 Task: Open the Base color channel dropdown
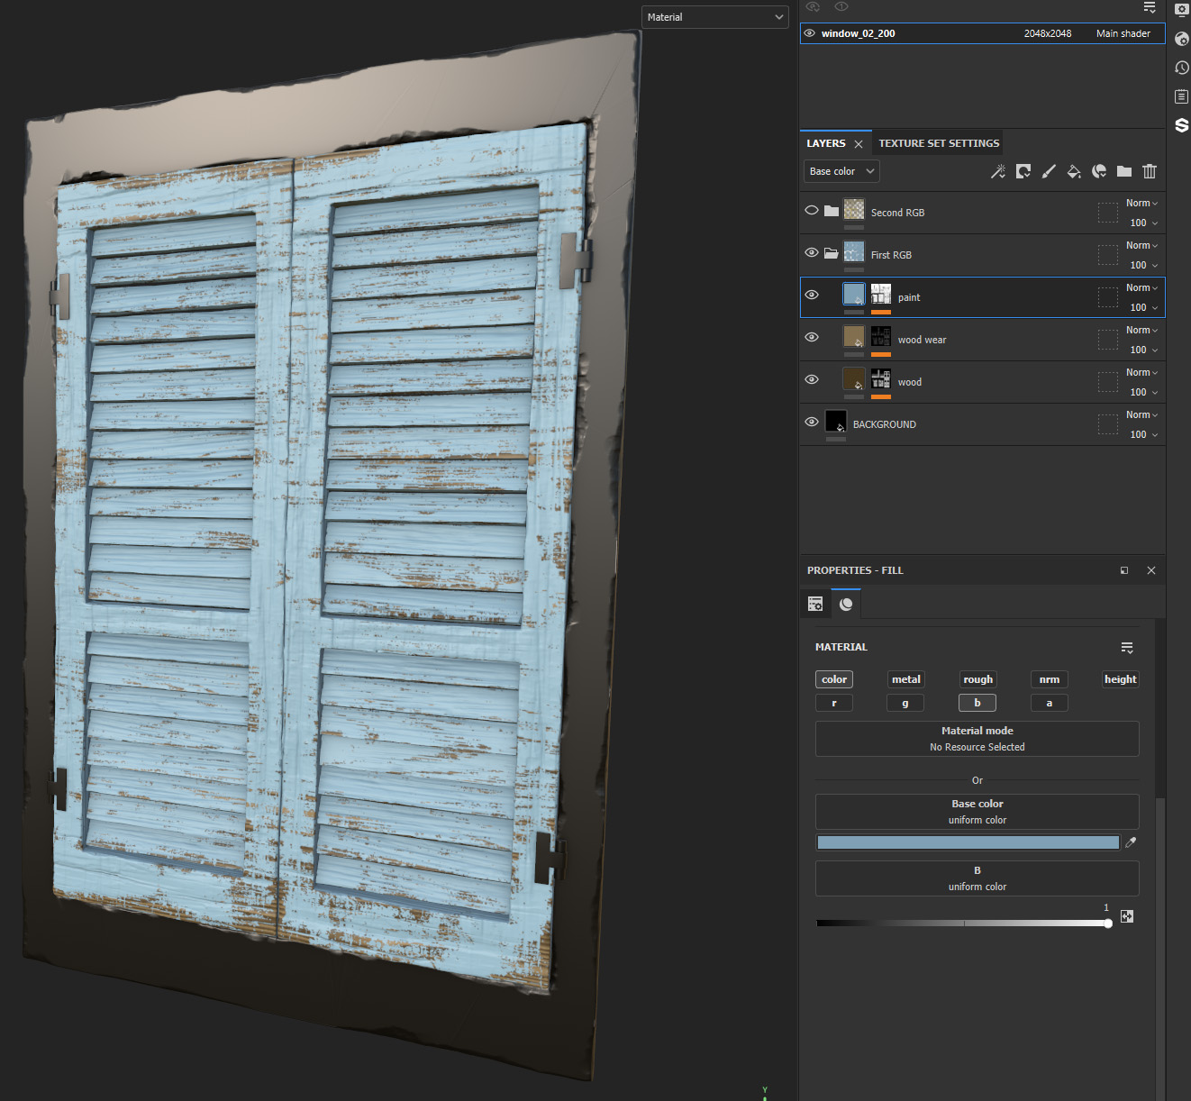coord(841,171)
